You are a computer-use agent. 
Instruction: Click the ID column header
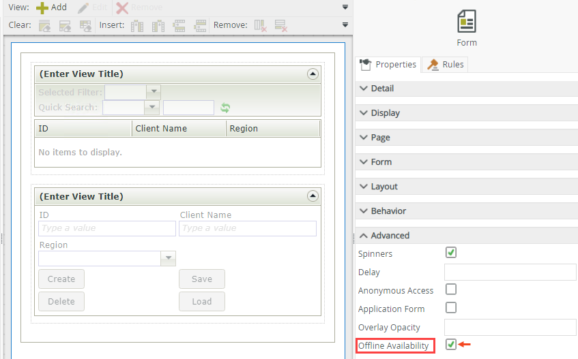(83, 128)
